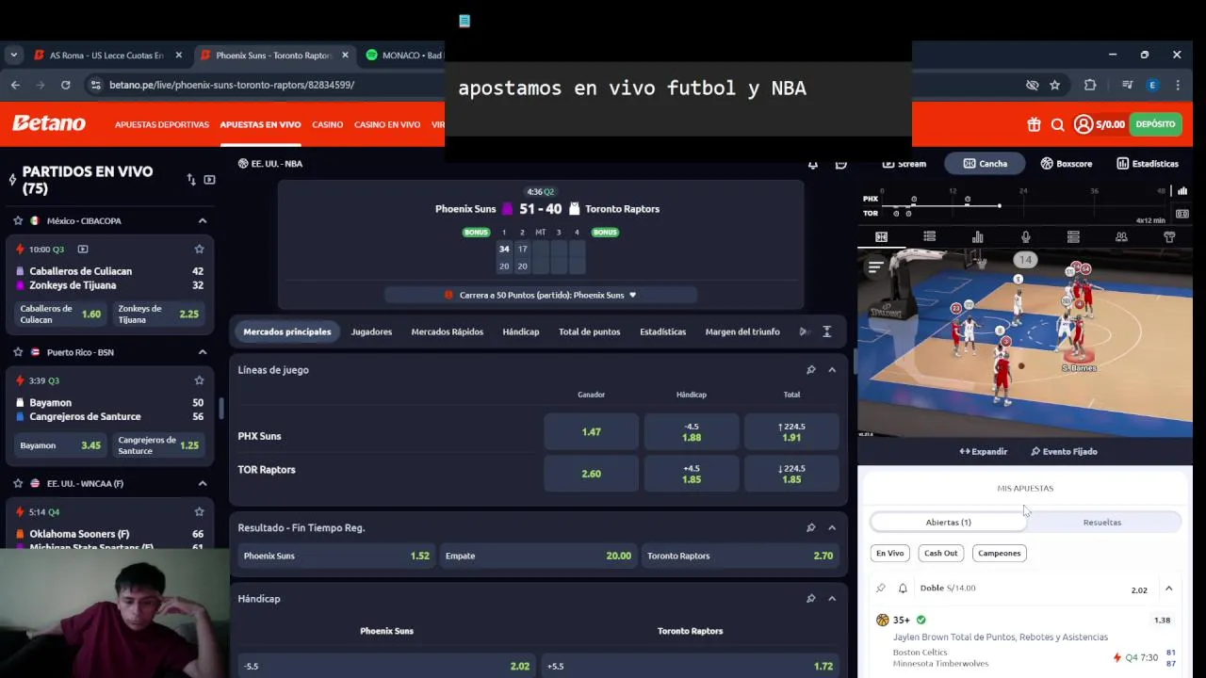Viewport: 1206px width, 678px height.
Task: Pin the Resultado - Fin Tiempo Reg. market
Action: [810, 527]
